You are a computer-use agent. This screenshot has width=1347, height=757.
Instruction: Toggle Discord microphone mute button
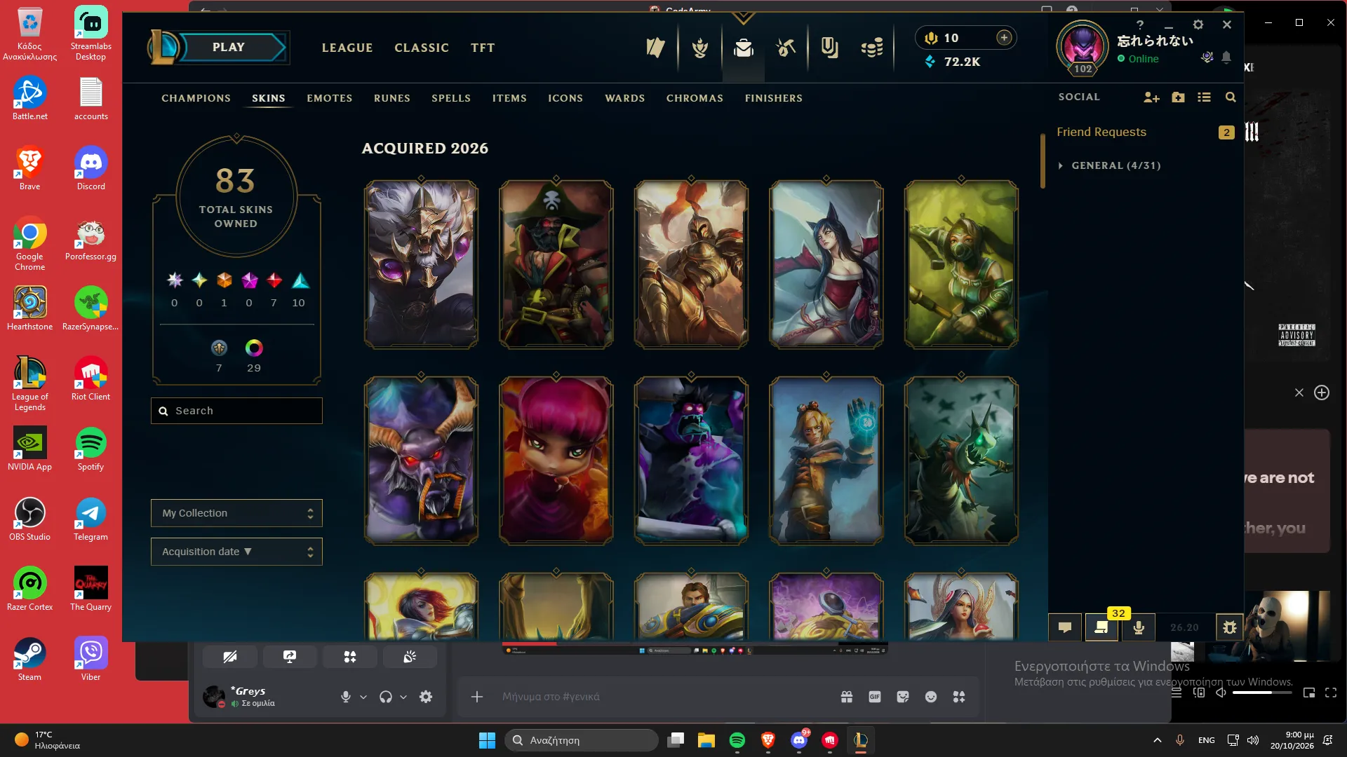346,697
